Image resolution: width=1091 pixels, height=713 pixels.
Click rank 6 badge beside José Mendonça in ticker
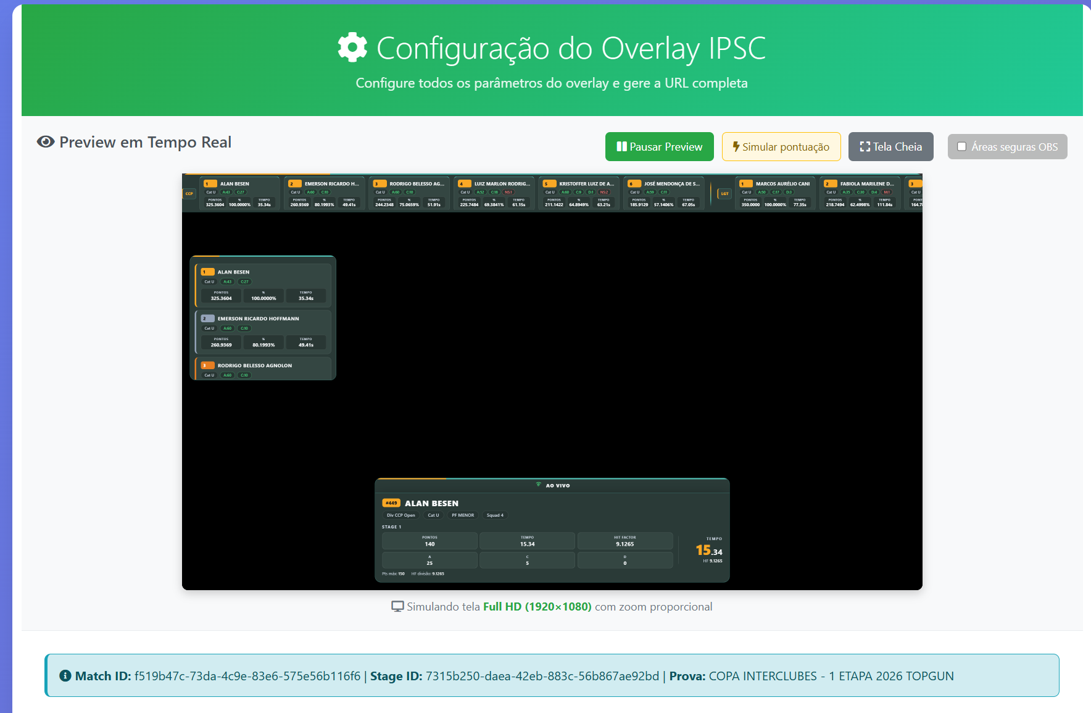[634, 184]
